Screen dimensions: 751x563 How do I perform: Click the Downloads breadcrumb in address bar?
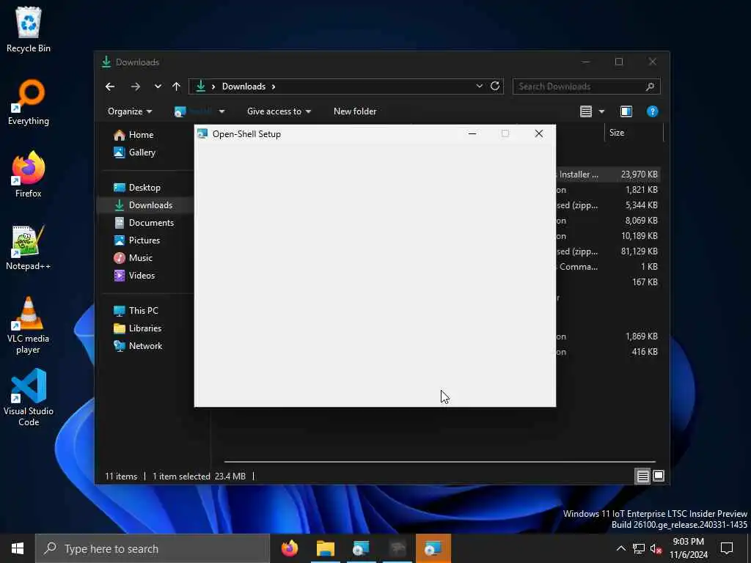pos(243,87)
